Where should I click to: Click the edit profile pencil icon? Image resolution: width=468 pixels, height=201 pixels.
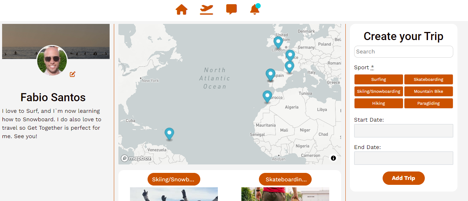click(x=73, y=74)
